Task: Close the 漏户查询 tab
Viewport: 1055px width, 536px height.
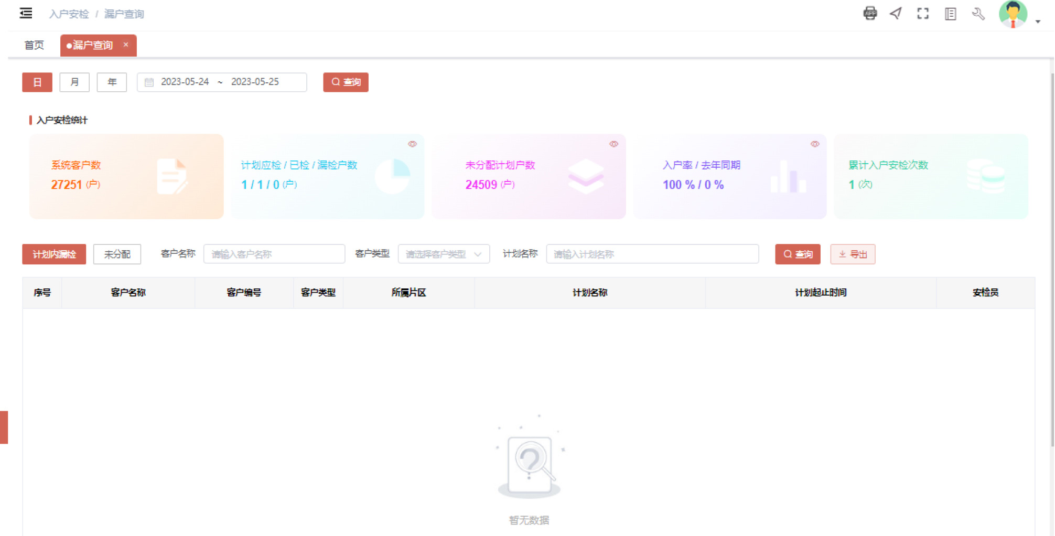Action: [126, 45]
